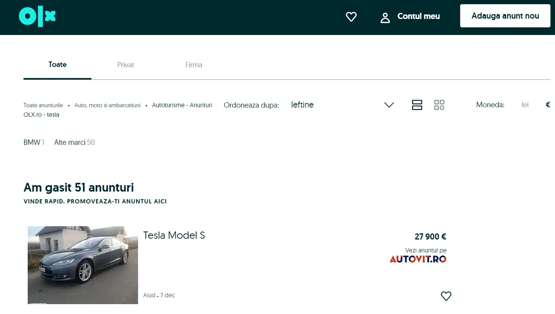
Task: Open Toate anunturile breadcrumb
Action: tap(43, 105)
